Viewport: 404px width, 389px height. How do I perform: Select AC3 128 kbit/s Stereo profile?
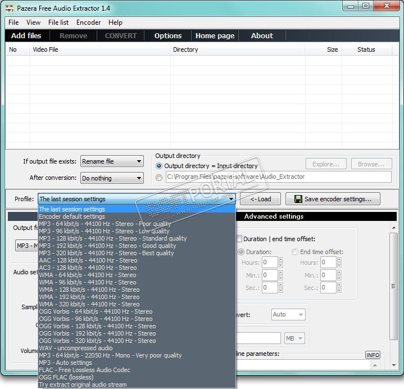click(137, 268)
